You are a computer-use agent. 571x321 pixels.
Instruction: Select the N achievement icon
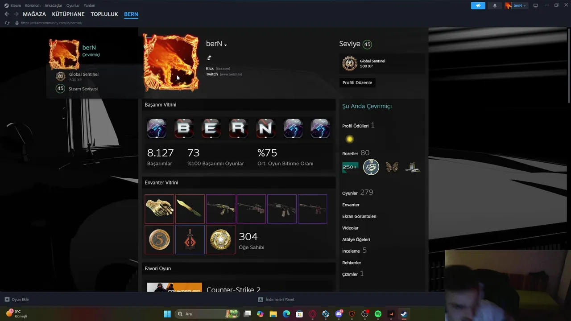266,128
